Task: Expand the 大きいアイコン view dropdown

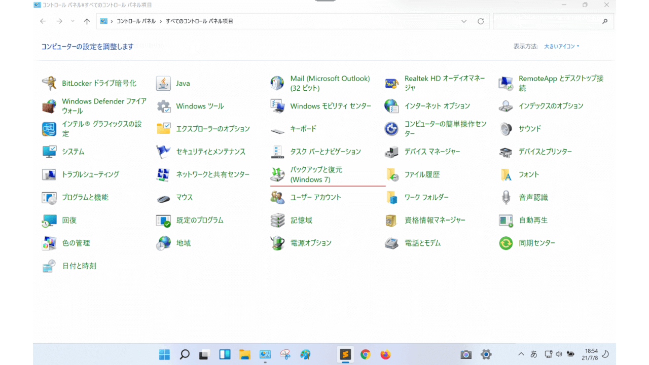Action: coord(562,46)
